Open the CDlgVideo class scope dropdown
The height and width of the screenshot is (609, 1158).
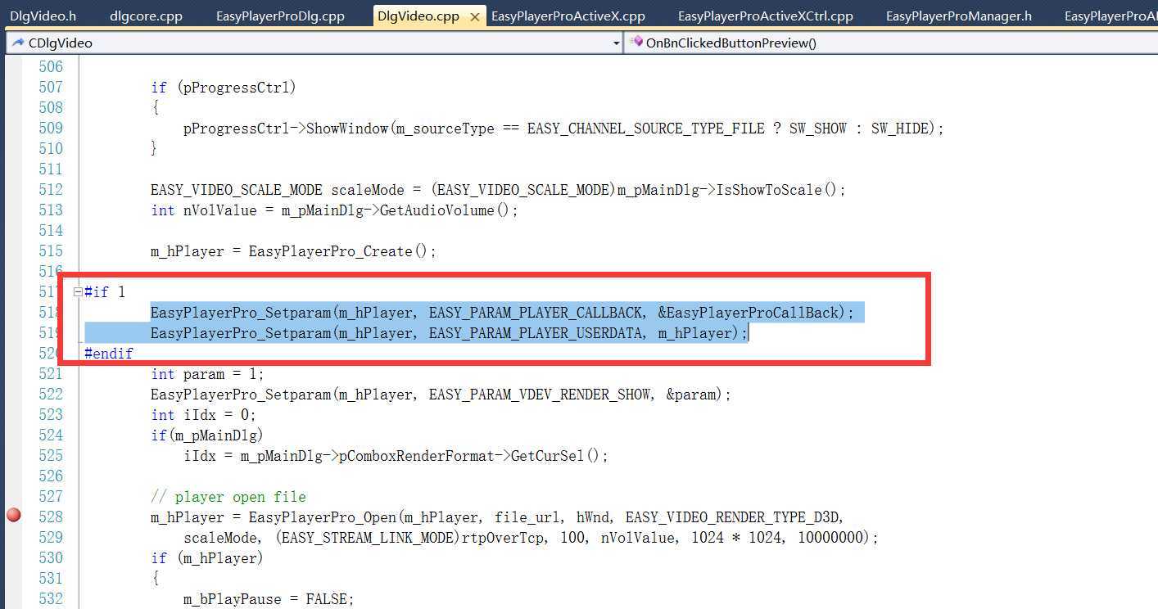point(314,43)
